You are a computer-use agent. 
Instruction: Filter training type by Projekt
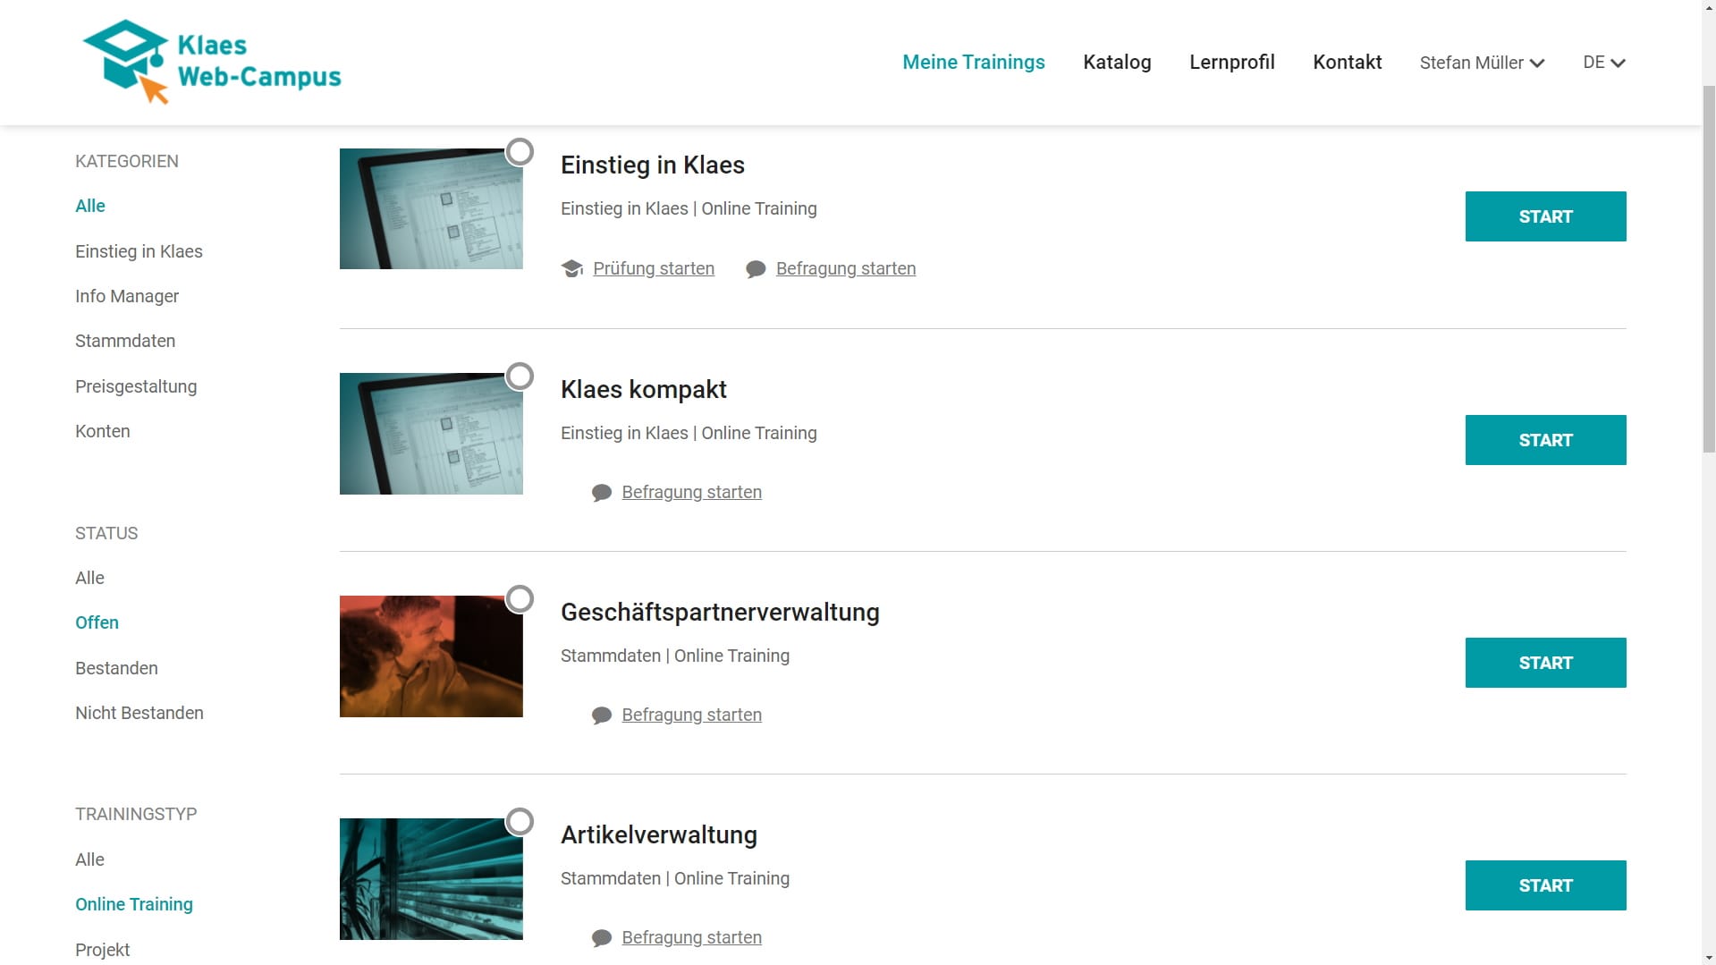pyautogui.click(x=103, y=950)
